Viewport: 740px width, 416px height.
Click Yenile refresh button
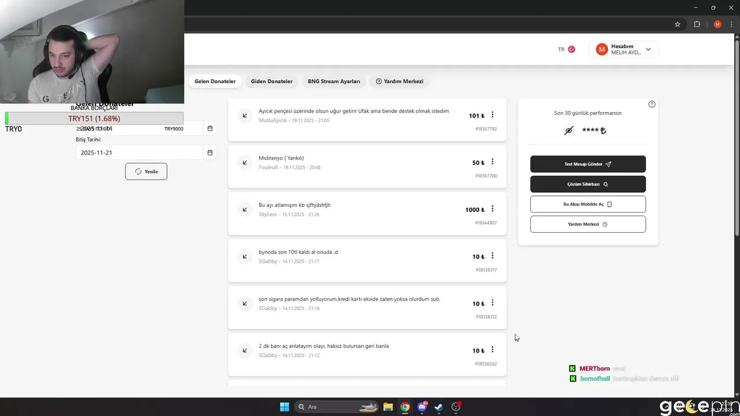tap(146, 172)
